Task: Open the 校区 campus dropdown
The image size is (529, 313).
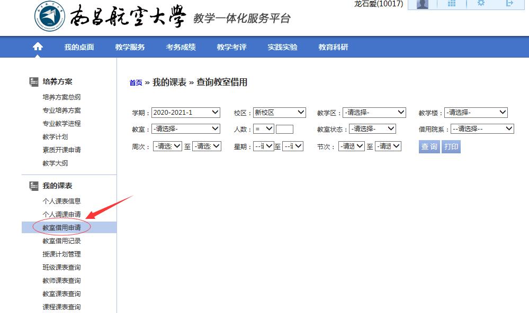Action: coord(279,113)
